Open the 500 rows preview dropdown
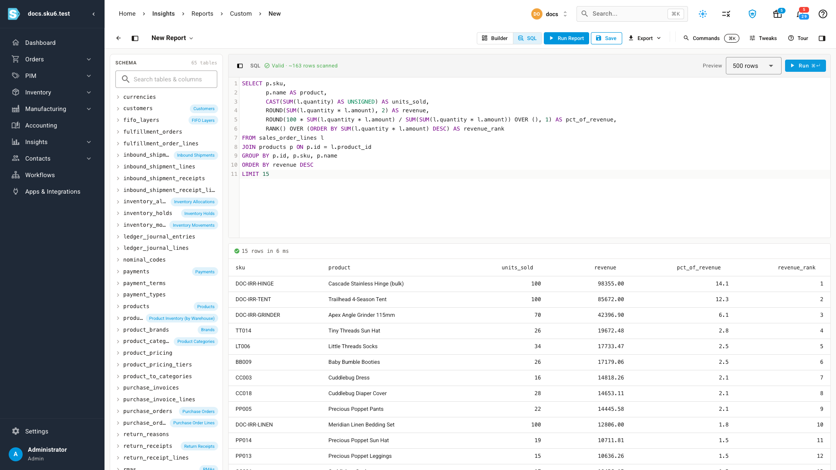This screenshot has width=836, height=470. pos(753,66)
